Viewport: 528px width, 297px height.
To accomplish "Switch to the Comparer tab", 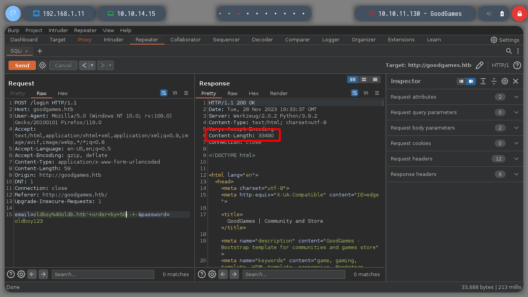I will pyautogui.click(x=298, y=39).
